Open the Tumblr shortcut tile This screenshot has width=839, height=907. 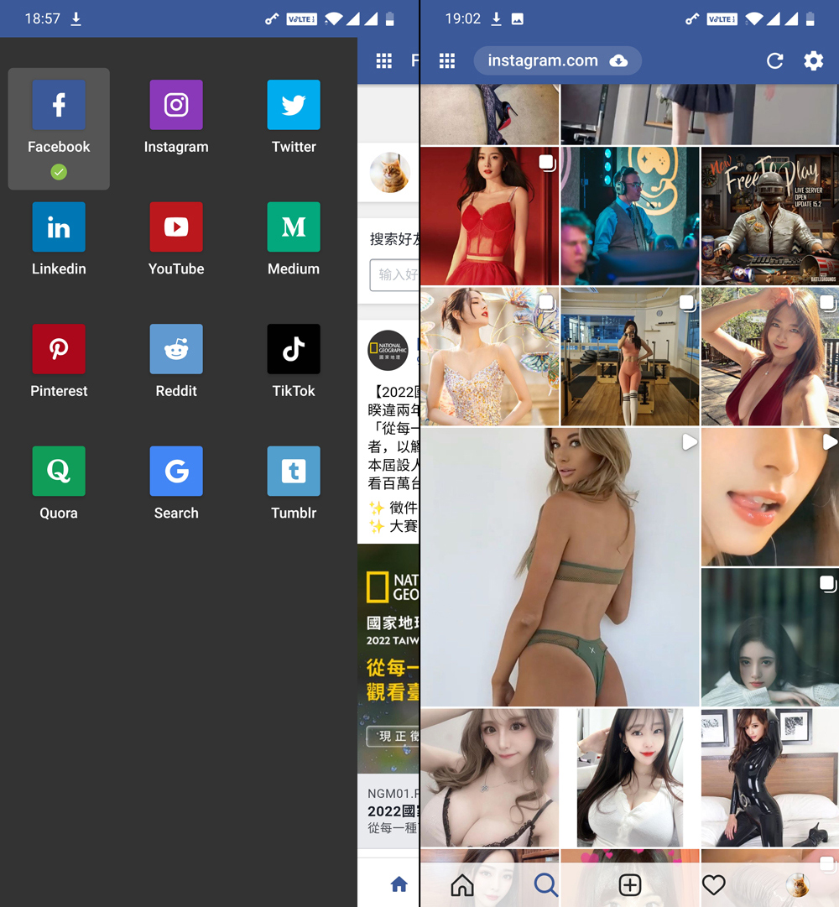(x=293, y=483)
